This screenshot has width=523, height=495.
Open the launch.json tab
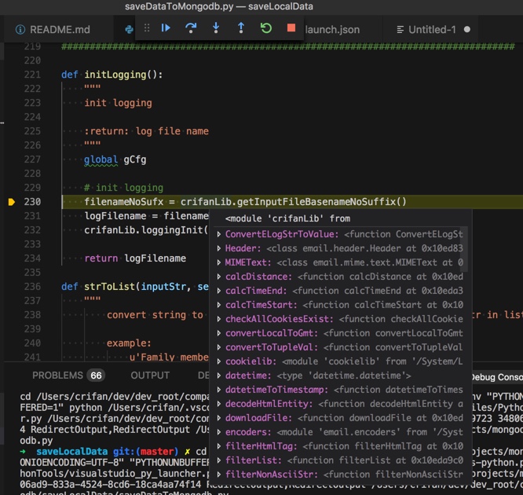tap(331, 30)
